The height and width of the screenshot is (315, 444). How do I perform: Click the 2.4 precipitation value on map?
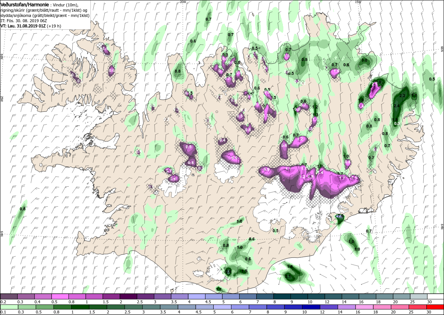[x=397, y=106]
